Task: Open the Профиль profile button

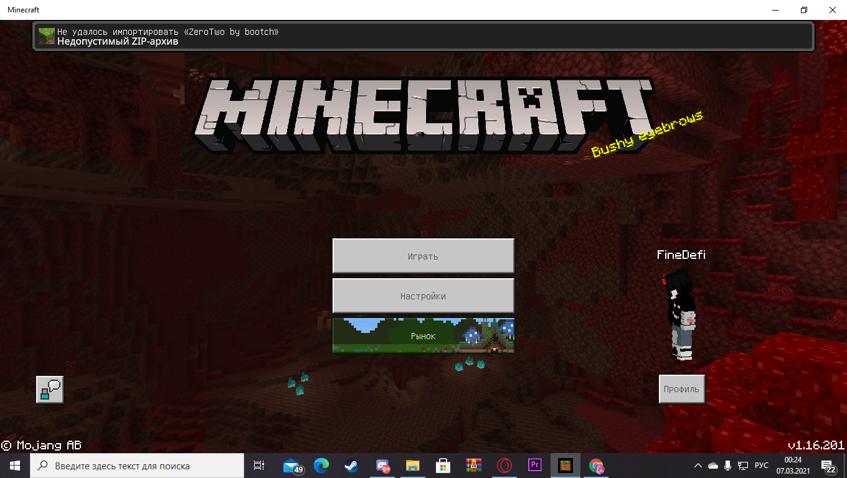Action: point(681,389)
